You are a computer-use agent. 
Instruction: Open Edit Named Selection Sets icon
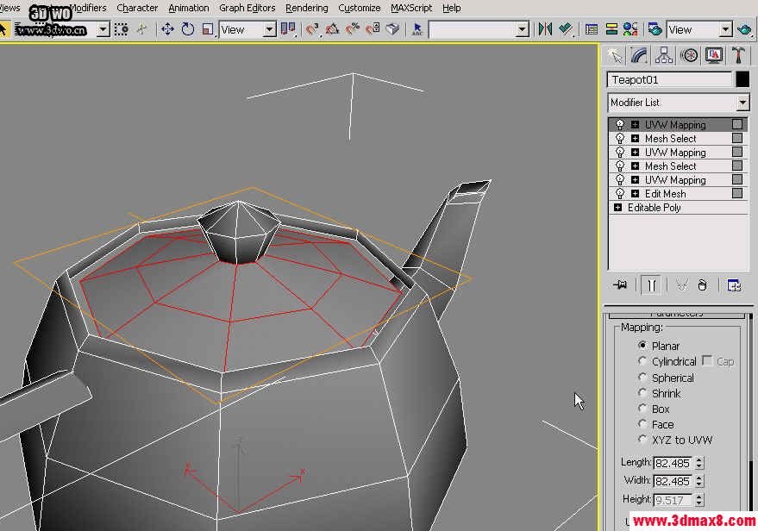pos(417,29)
